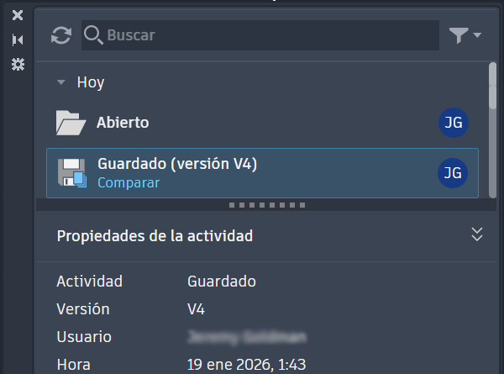The width and height of the screenshot is (504, 374).
Task: Click the magnifier search icon
Action: [x=93, y=35]
